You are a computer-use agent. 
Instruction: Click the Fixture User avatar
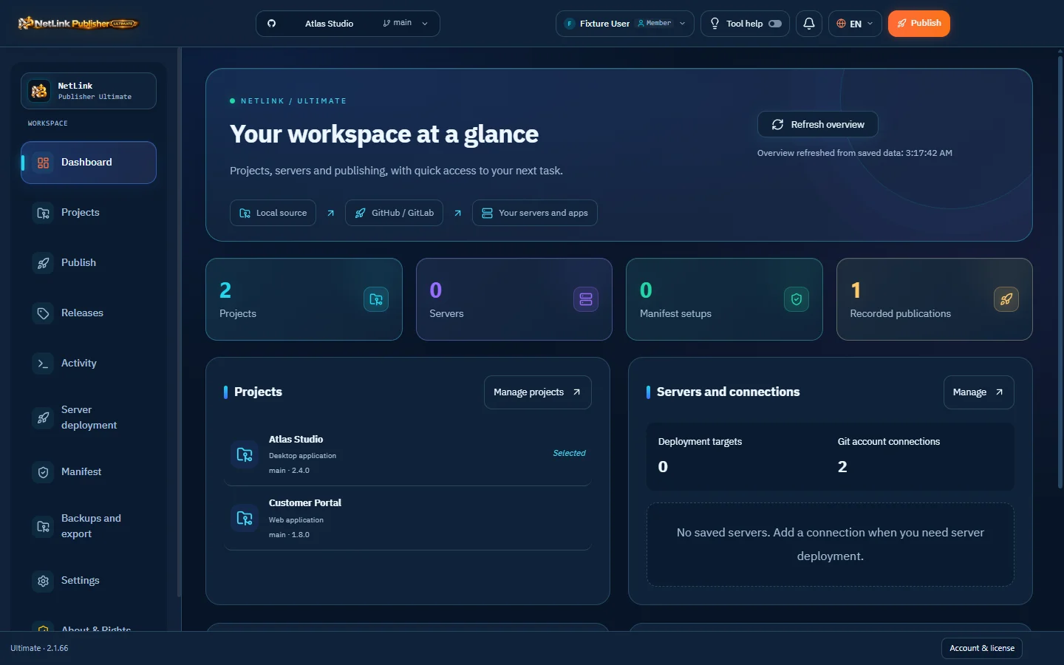tap(570, 24)
